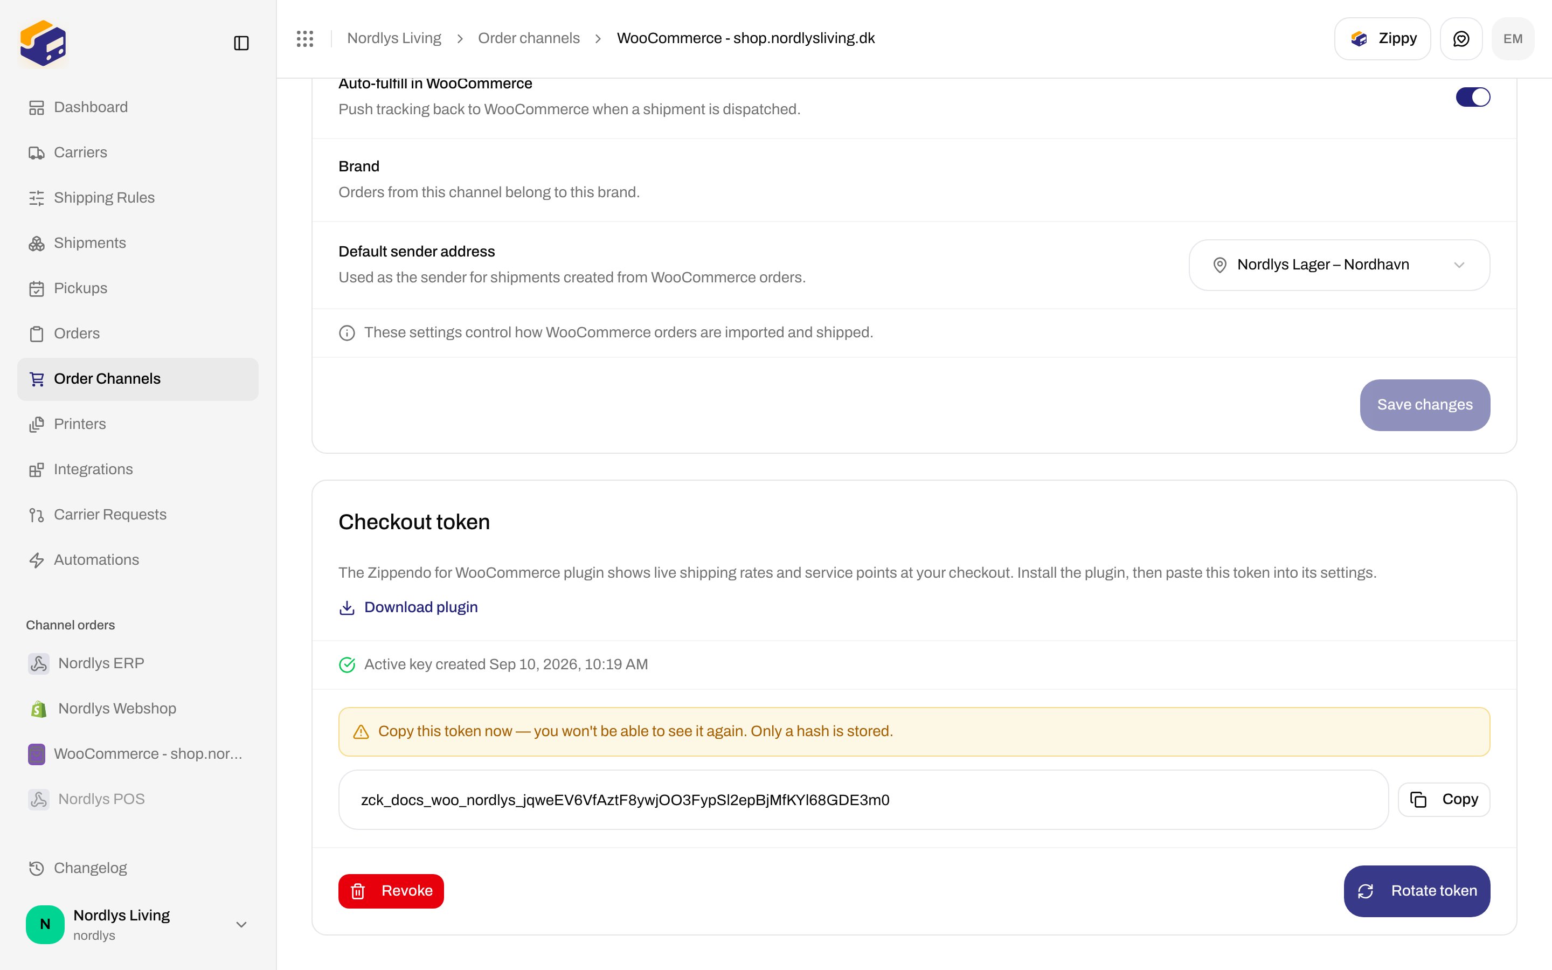The image size is (1552, 970).
Task: Open the Default sender address dropdown
Action: pyautogui.click(x=1339, y=265)
